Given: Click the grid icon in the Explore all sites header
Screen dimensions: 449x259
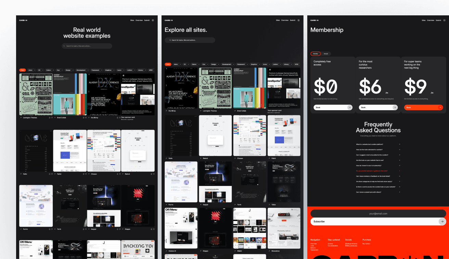Looking at the screenshot, I should [x=298, y=20].
